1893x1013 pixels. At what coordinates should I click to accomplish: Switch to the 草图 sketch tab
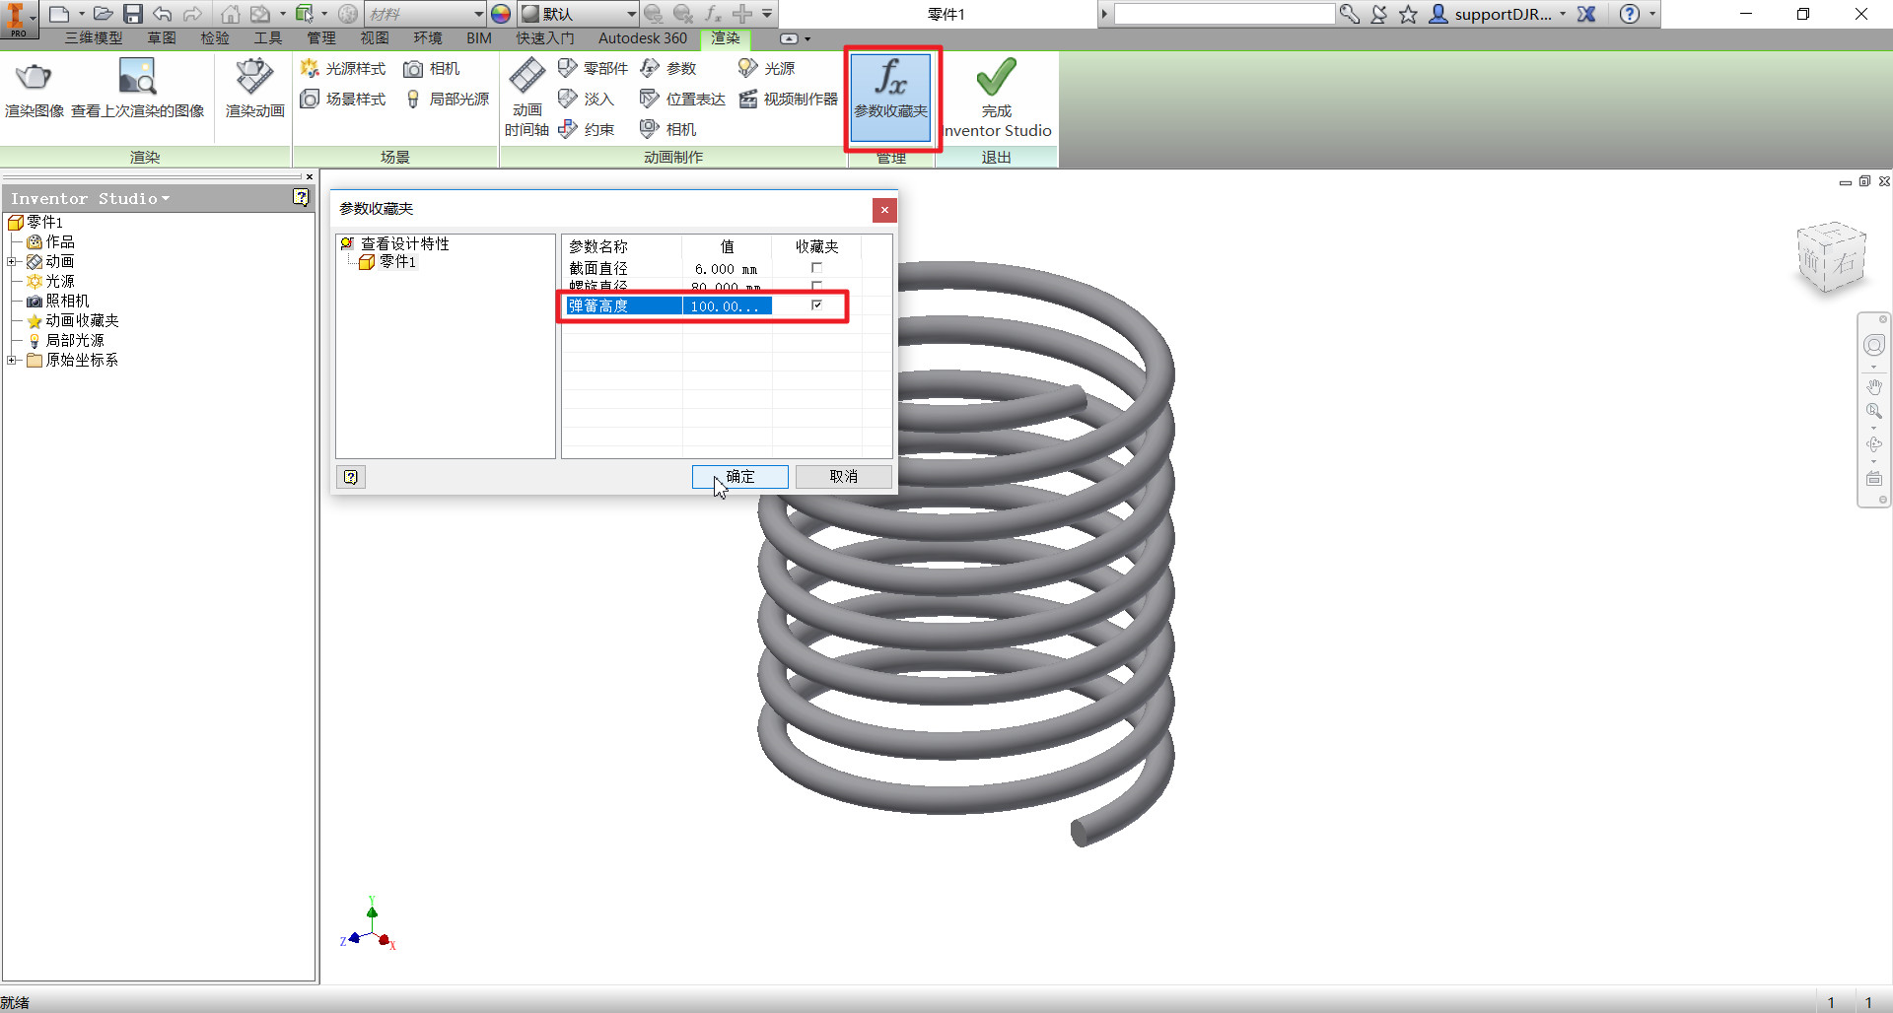(162, 37)
